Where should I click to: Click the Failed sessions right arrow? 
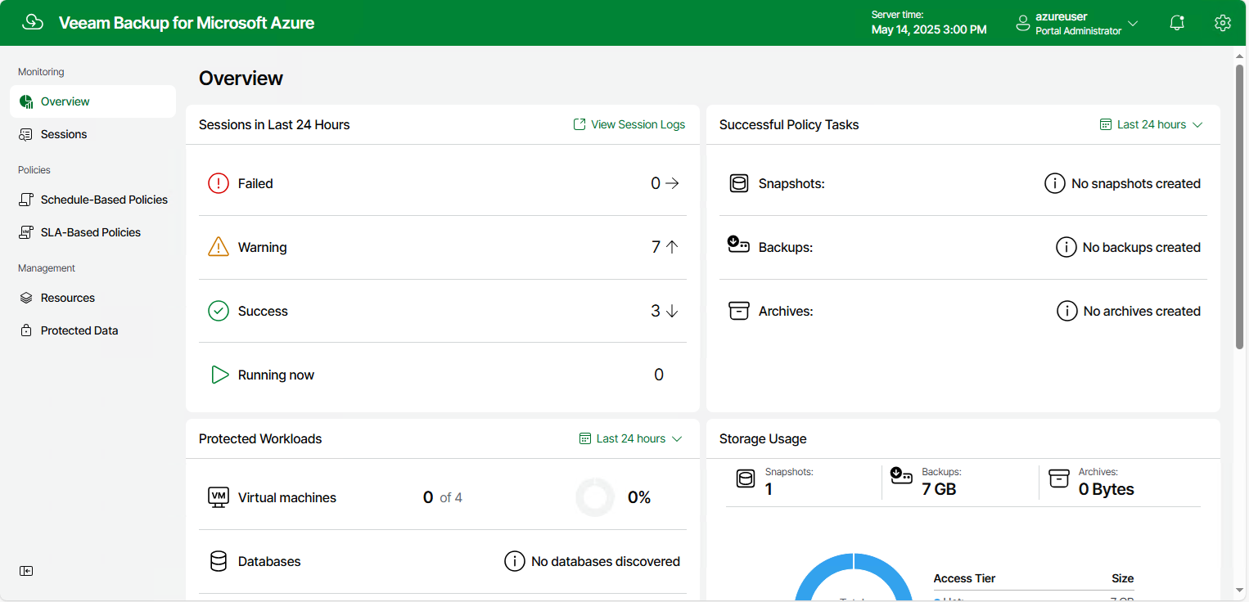[x=672, y=183]
